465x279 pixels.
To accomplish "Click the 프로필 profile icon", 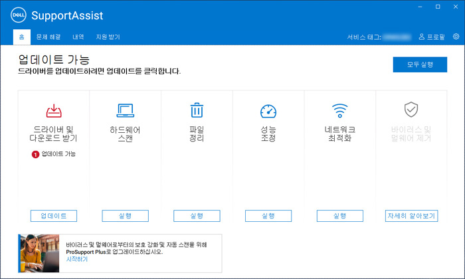I will pyautogui.click(x=421, y=37).
